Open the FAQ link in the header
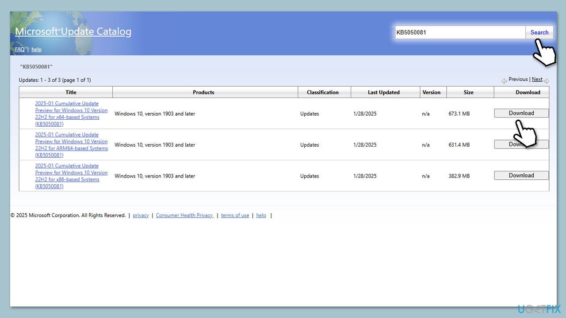This screenshot has width=566, height=318. [x=19, y=49]
